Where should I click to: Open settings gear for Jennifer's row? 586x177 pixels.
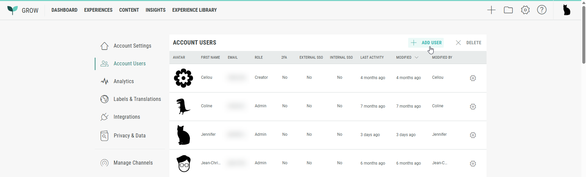pyautogui.click(x=473, y=135)
